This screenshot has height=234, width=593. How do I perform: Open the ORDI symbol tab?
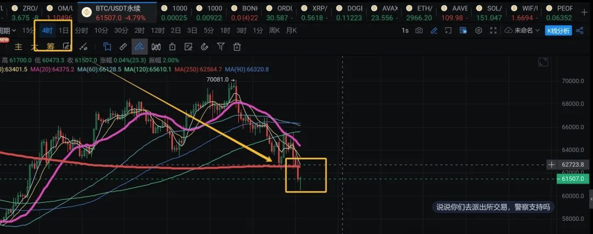click(280, 13)
